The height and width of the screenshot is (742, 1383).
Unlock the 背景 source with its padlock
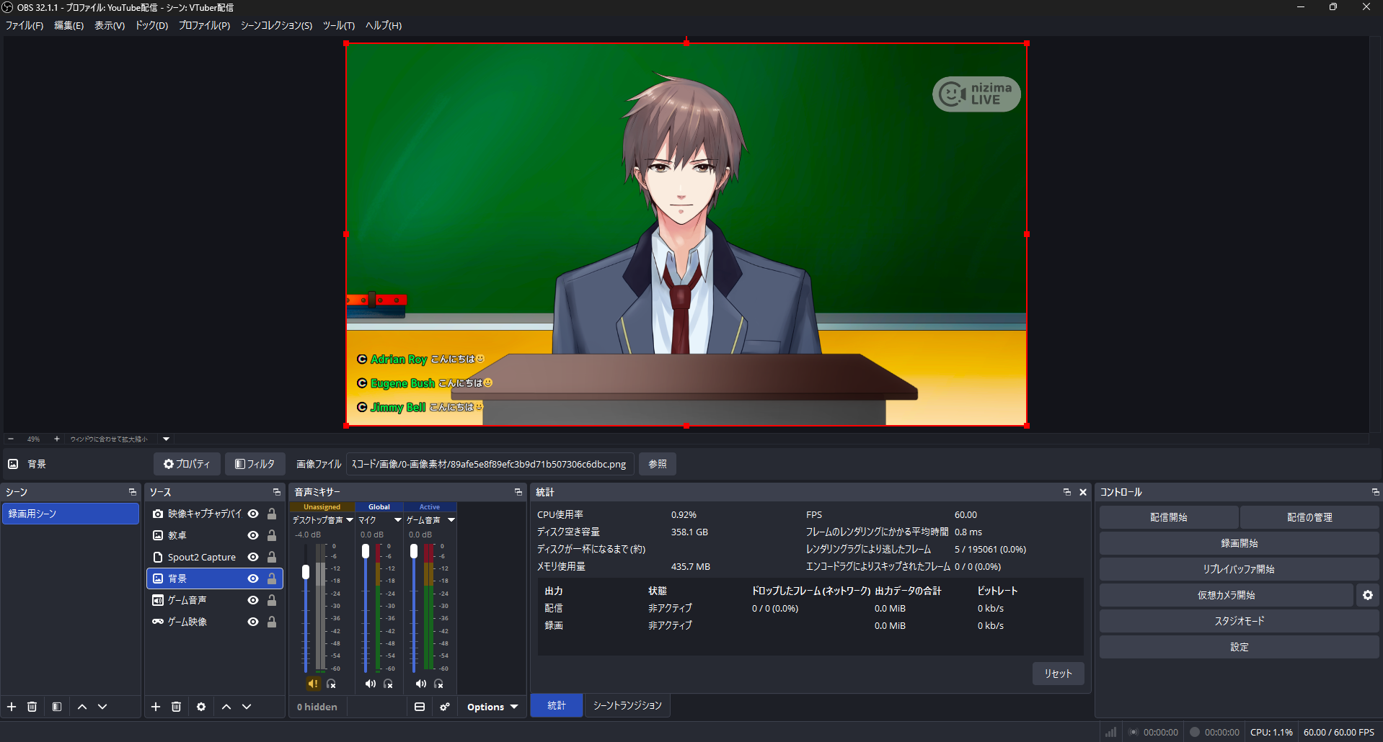click(272, 578)
